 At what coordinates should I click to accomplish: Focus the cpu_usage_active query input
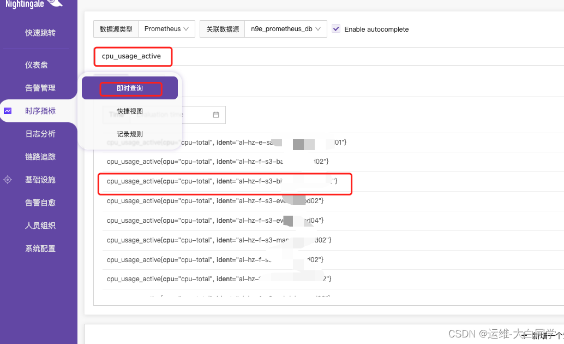coord(328,56)
